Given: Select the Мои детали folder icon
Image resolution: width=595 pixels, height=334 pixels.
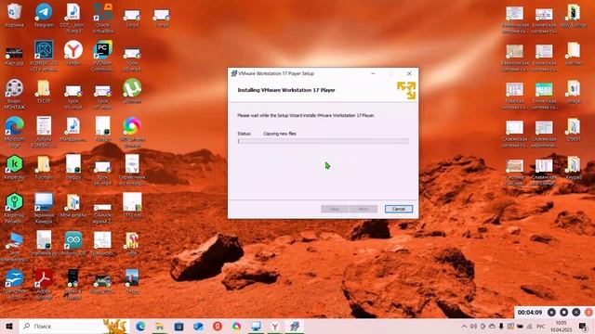Looking at the screenshot, I should point(73,205).
